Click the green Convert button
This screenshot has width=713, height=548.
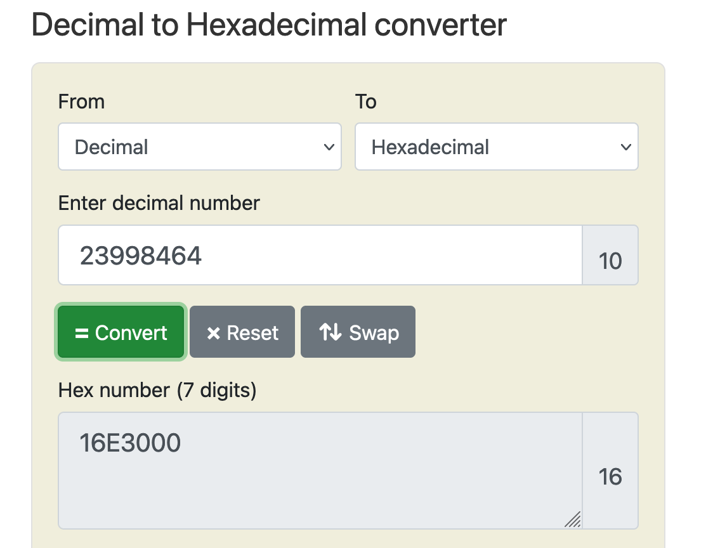click(x=121, y=332)
